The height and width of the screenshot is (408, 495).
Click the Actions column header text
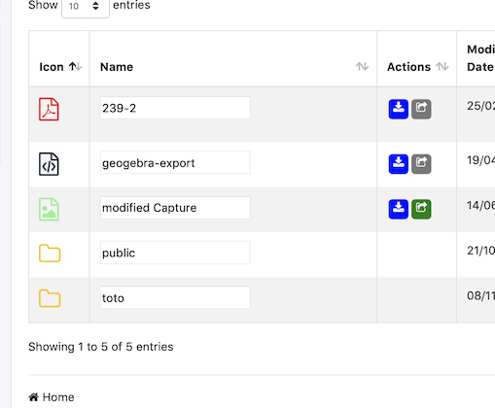point(408,67)
